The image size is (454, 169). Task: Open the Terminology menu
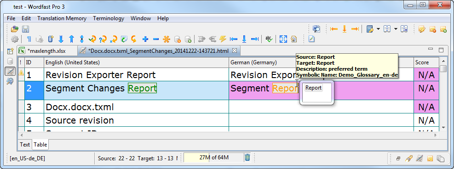pyautogui.click(x=108, y=18)
